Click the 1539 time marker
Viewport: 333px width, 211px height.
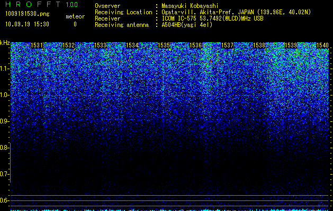[x=291, y=45]
